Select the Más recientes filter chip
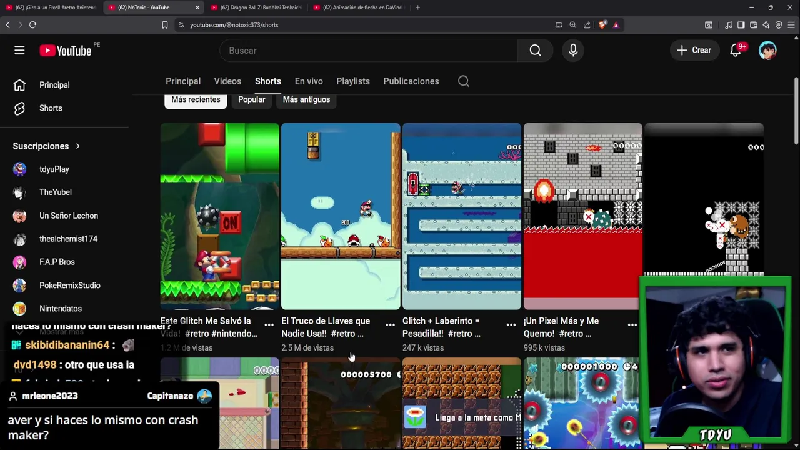 tap(196, 99)
